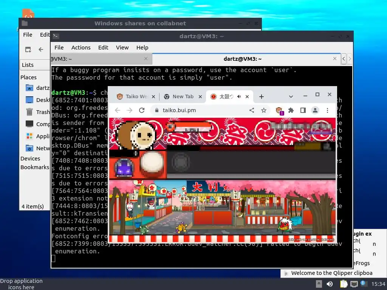Select dartz home folder in Places

(x=37, y=88)
